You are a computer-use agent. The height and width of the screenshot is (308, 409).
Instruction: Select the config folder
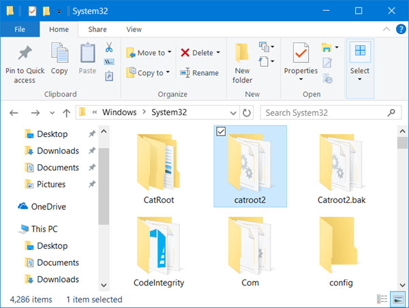click(342, 251)
